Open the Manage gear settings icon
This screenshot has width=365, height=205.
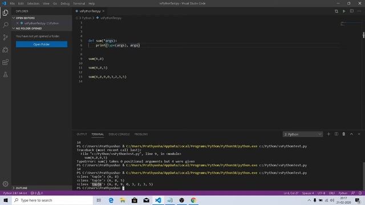point(5,184)
